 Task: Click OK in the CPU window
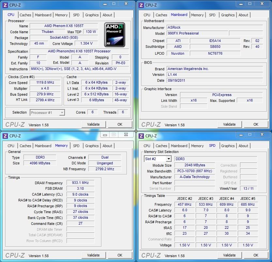(x=120, y=124)
